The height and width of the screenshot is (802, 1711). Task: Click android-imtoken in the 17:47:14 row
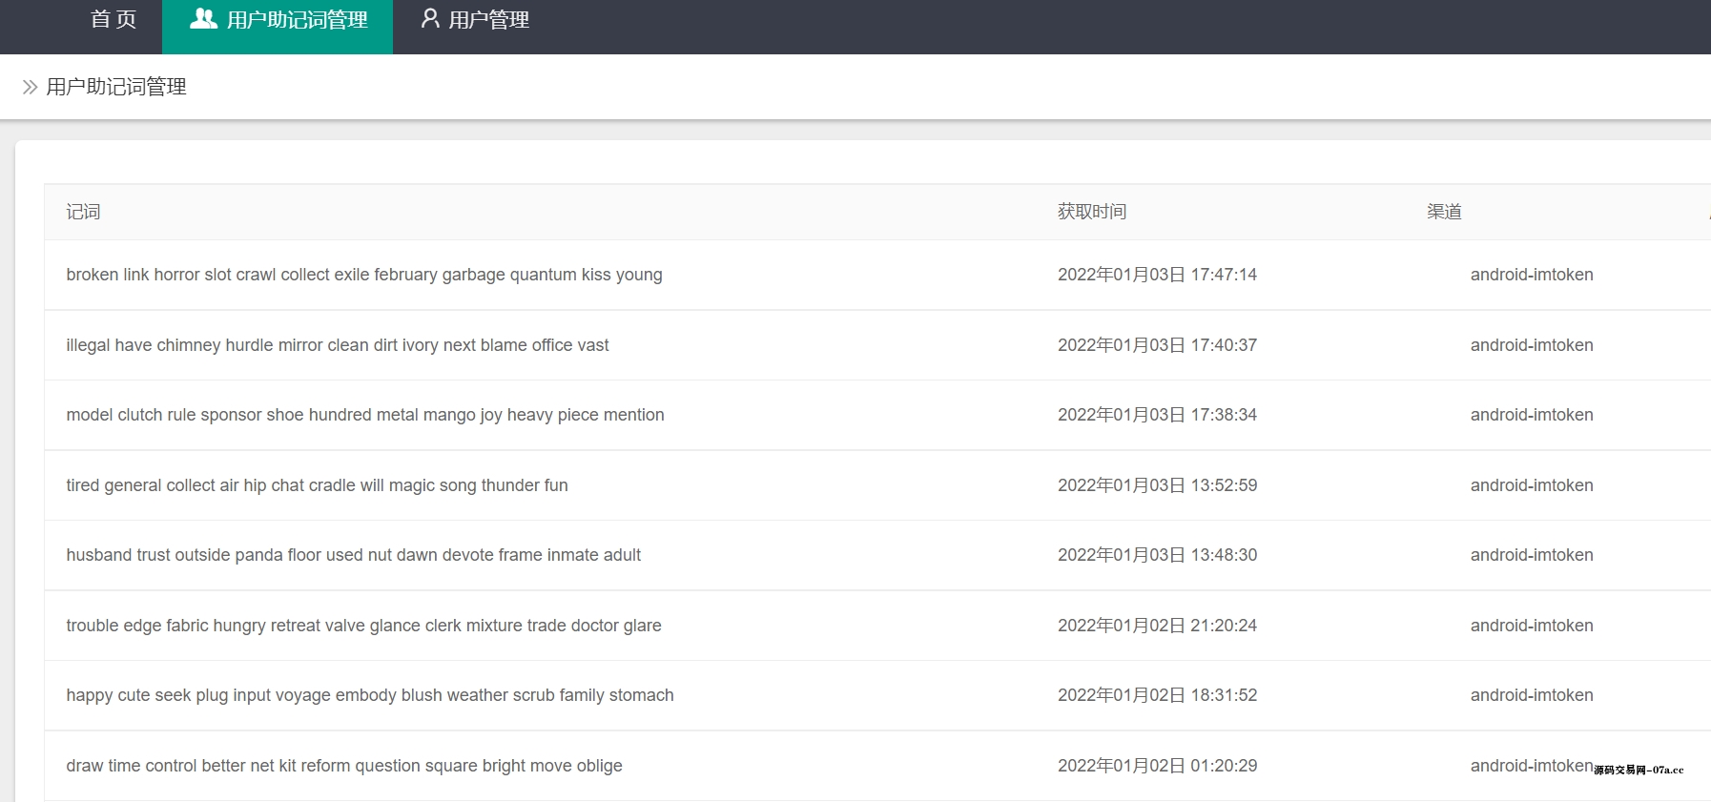pyautogui.click(x=1531, y=275)
